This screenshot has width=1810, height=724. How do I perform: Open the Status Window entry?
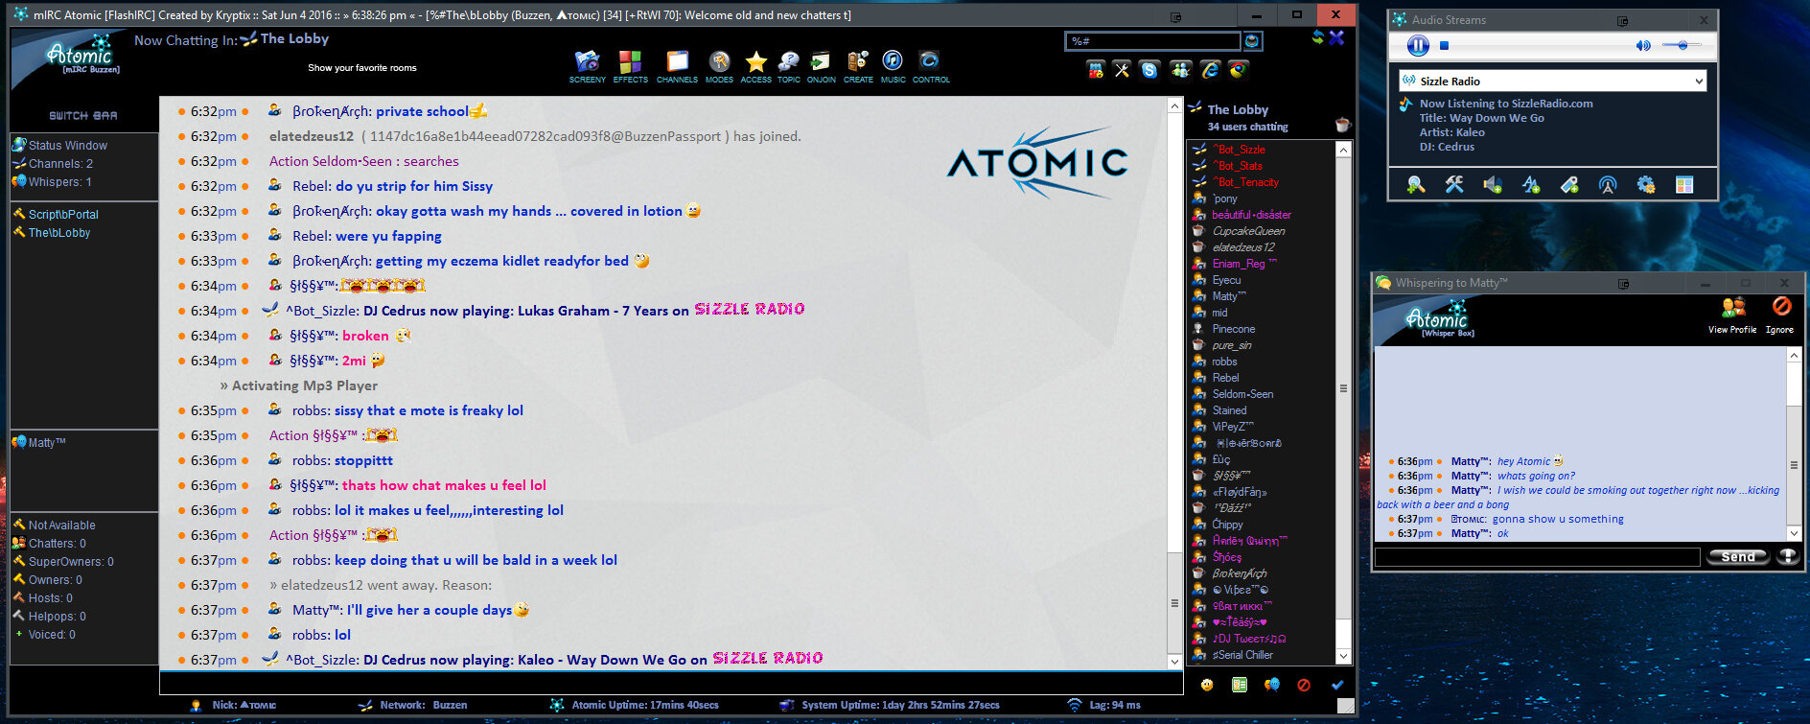[67, 146]
